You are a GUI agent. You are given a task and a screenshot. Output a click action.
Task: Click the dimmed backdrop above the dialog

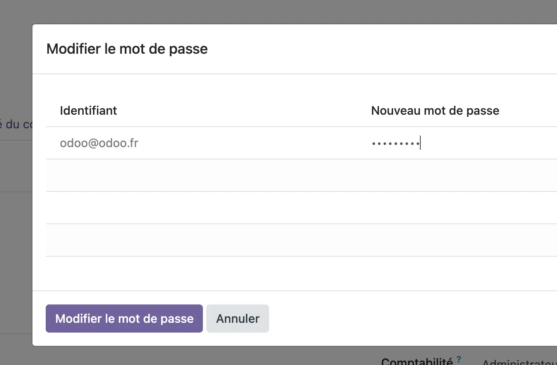(278, 12)
